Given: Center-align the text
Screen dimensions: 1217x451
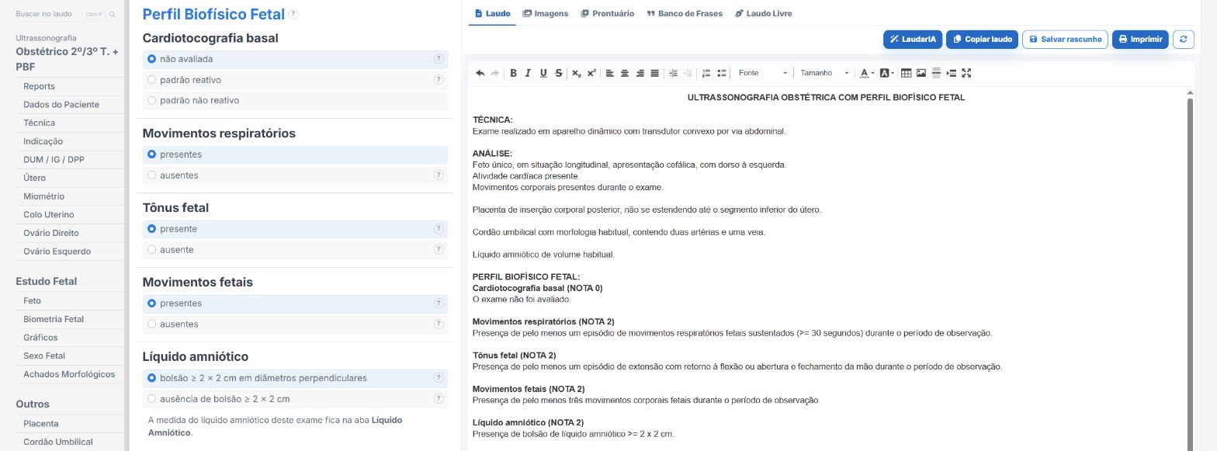Looking at the screenshot, I should pyautogui.click(x=625, y=73).
